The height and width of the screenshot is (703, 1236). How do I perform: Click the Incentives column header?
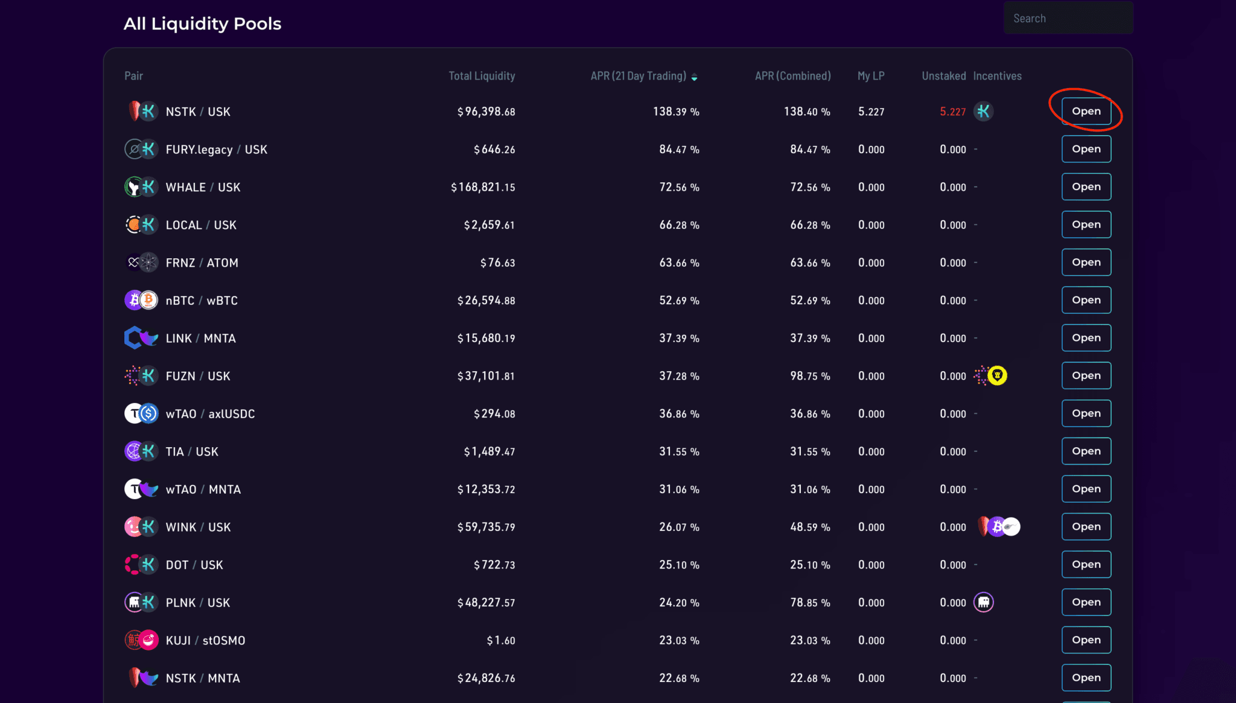coord(997,76)
